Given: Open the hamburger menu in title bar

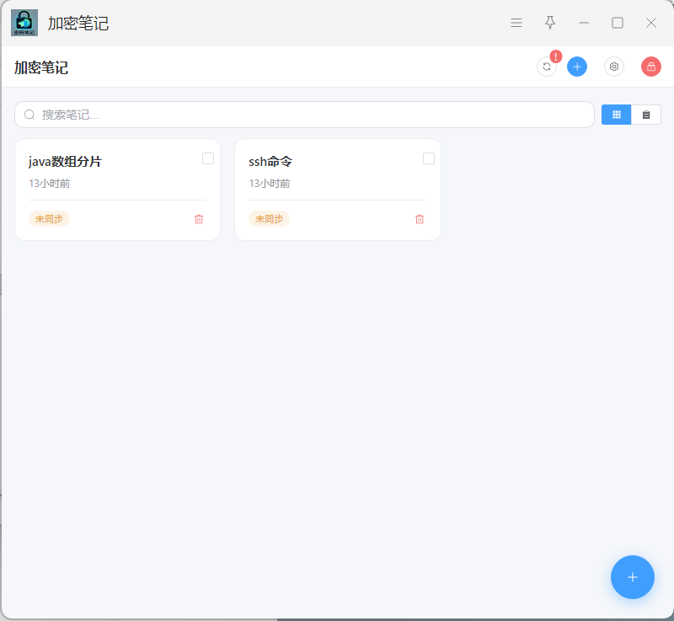Looking at the screenshot, I should pyautogui.click(x=516, y=23).
